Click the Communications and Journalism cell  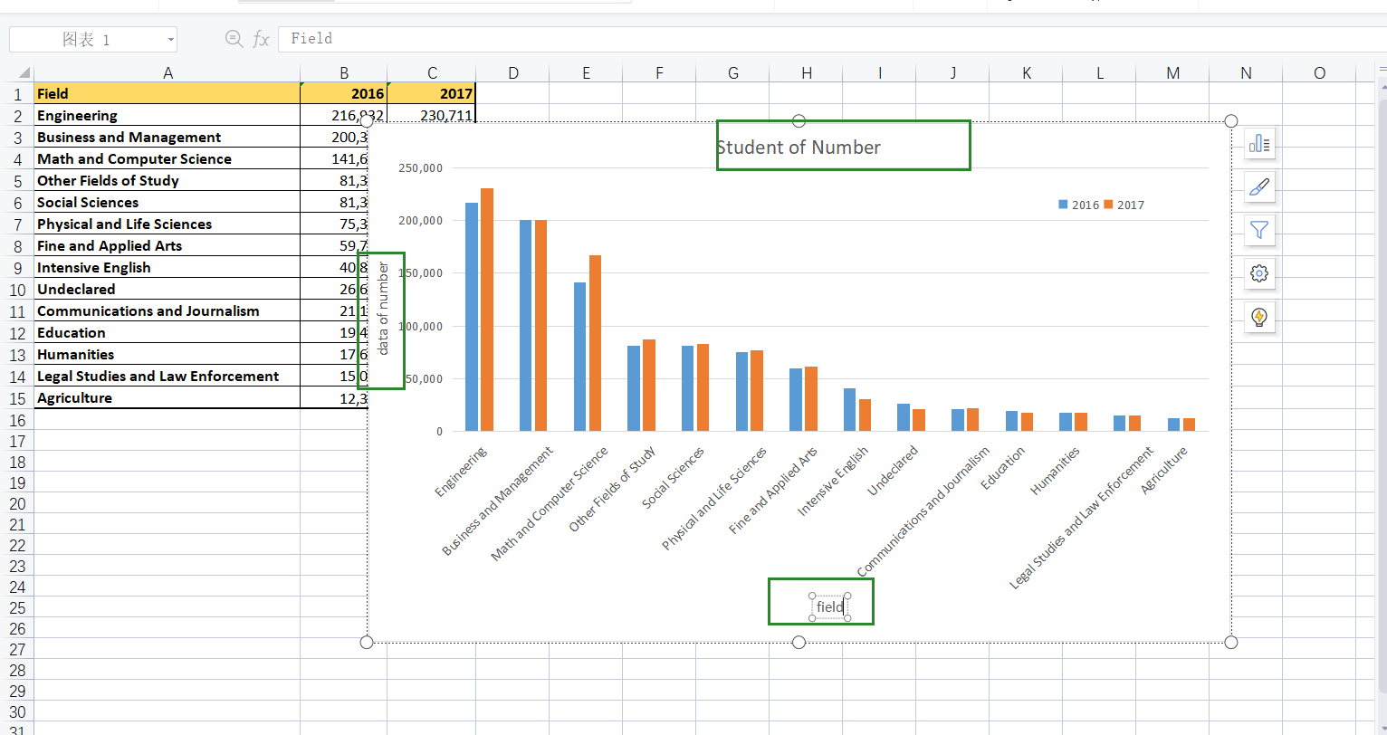(167, 310)
